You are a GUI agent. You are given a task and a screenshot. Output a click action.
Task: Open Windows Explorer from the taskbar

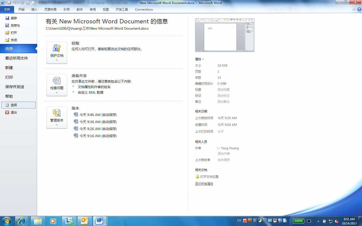[x=38, y=221]
